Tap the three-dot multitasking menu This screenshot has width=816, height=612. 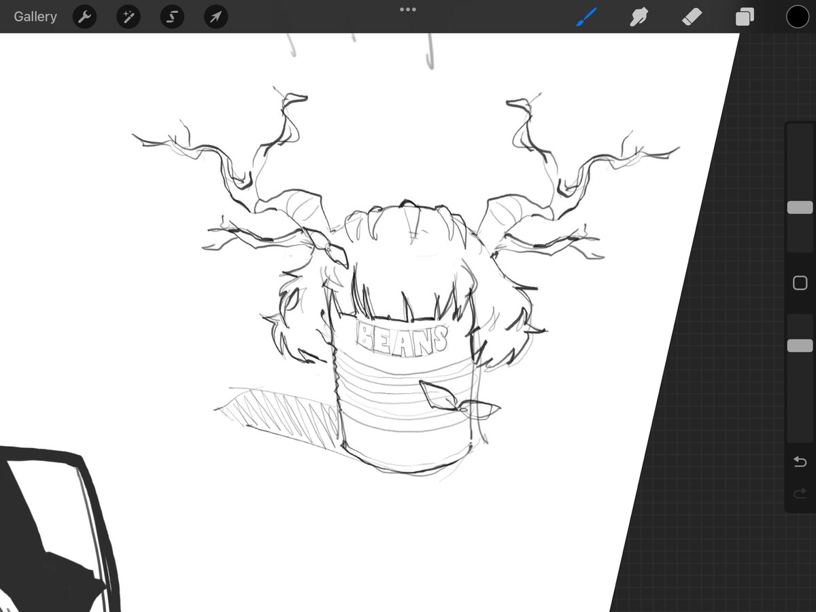[408, 10]
